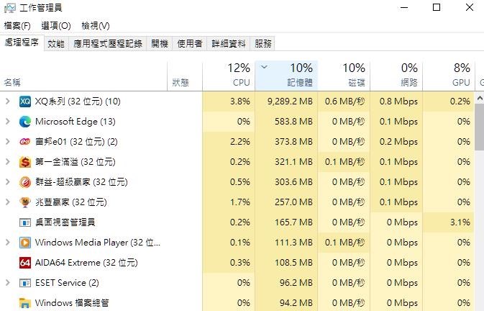Screen dimensions: 484x311
Task: Open the 選項(O) menu
Action: 55,26
